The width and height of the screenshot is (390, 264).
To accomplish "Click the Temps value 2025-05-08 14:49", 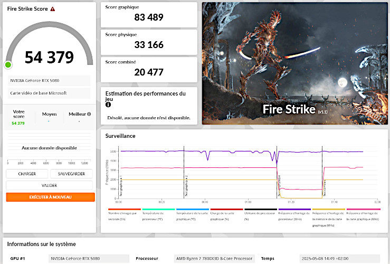I will coord(340,259).
